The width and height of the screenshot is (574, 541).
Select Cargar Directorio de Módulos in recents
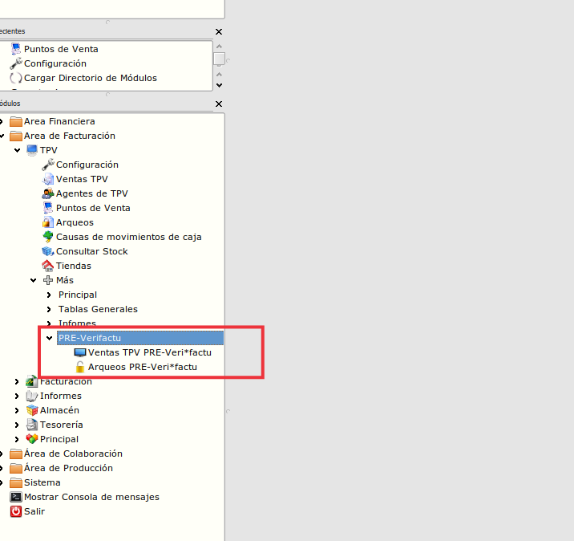click(90, 78)
